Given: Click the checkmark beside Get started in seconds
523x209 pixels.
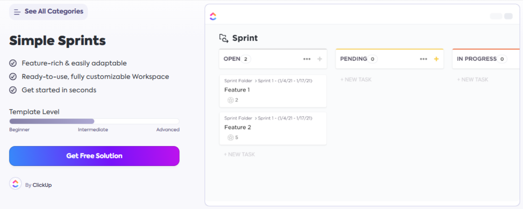Looking at the screenshot, I should coord(13,90).
